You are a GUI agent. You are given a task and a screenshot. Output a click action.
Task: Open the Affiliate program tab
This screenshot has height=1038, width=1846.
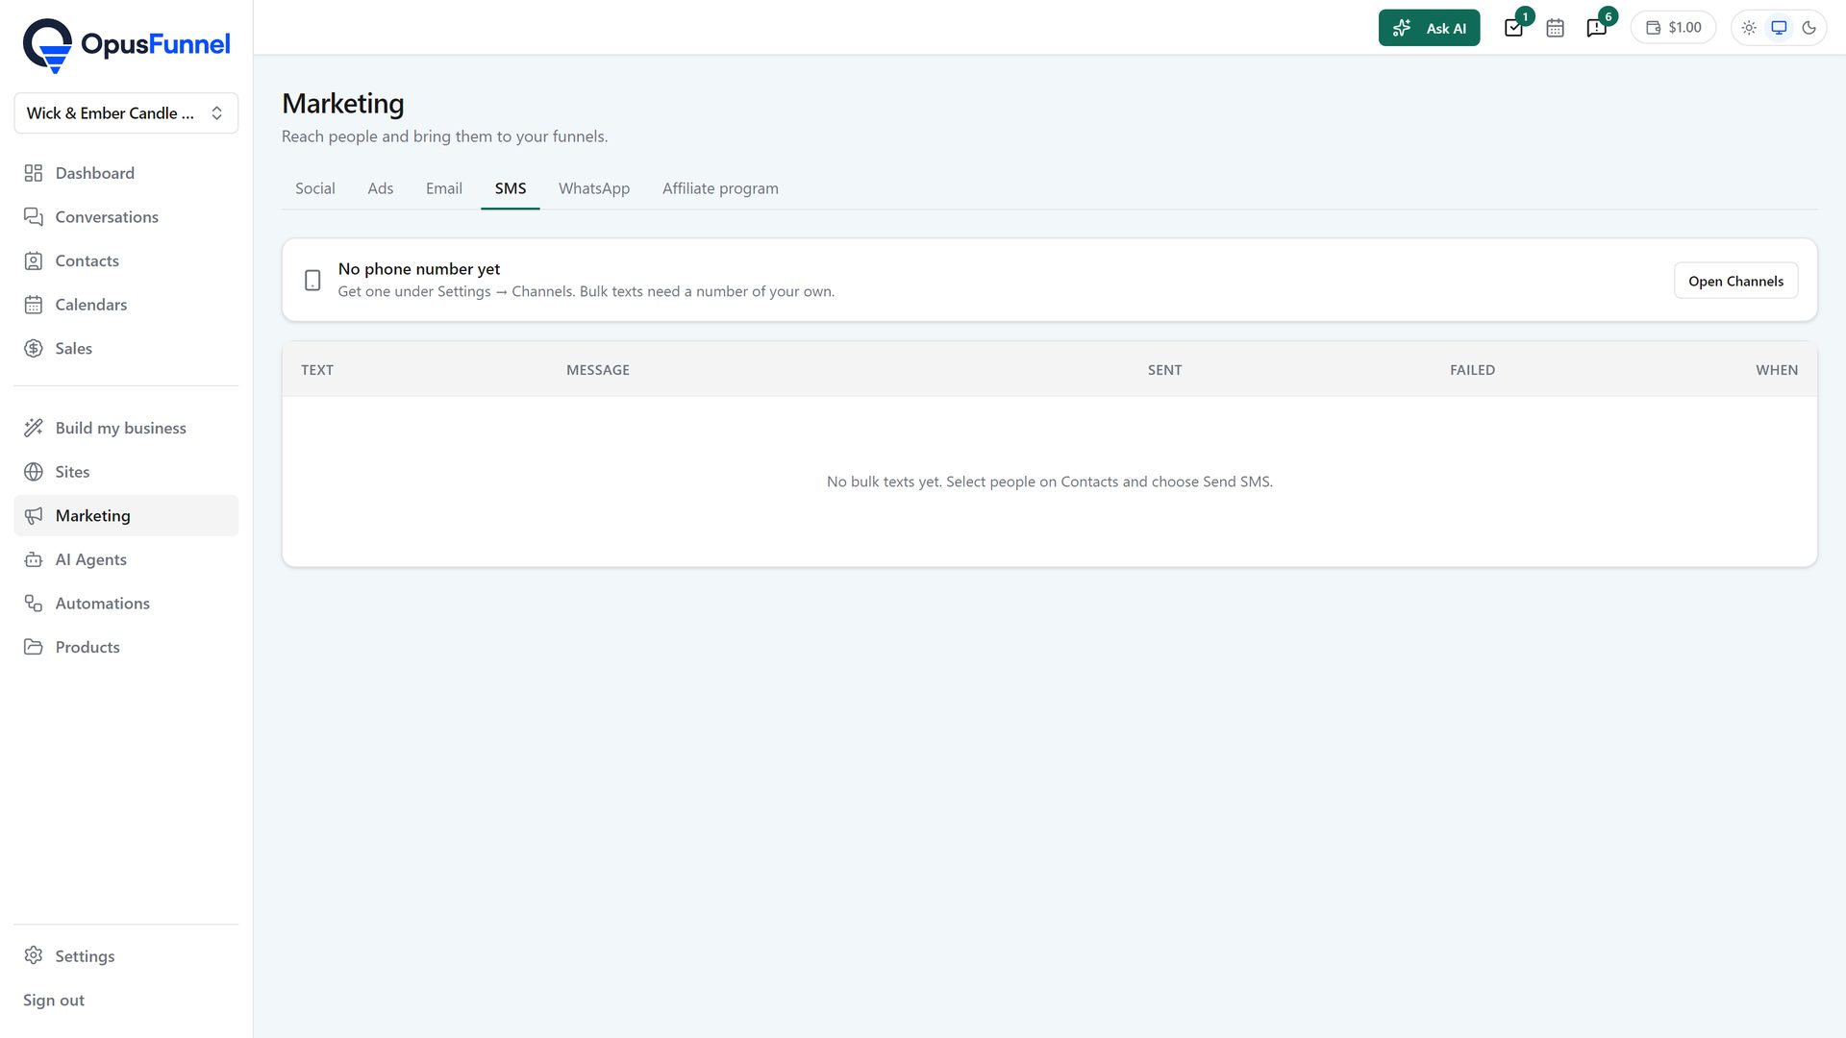coord(720,188)
